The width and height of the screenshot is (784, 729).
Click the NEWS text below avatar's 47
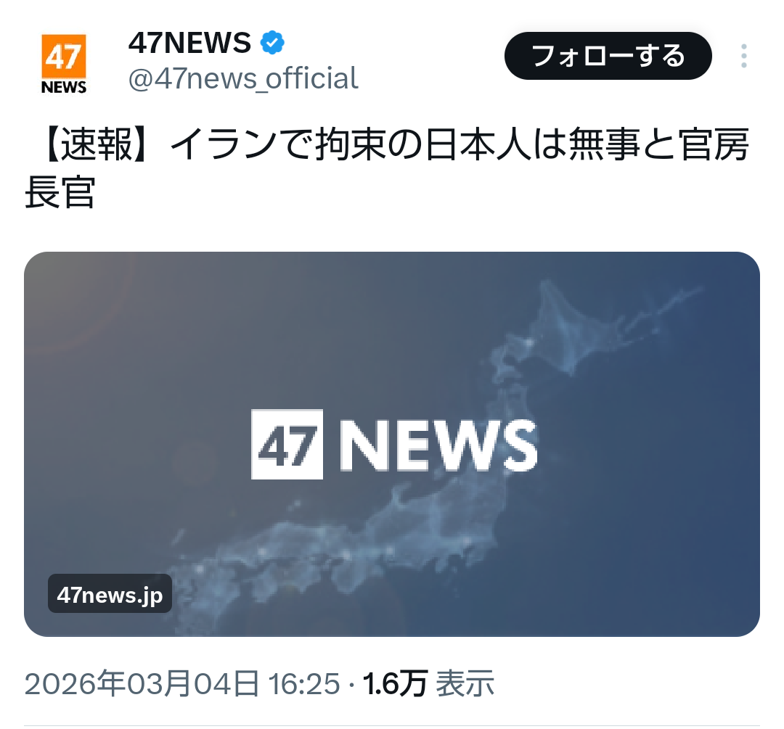tap(63, 87)
